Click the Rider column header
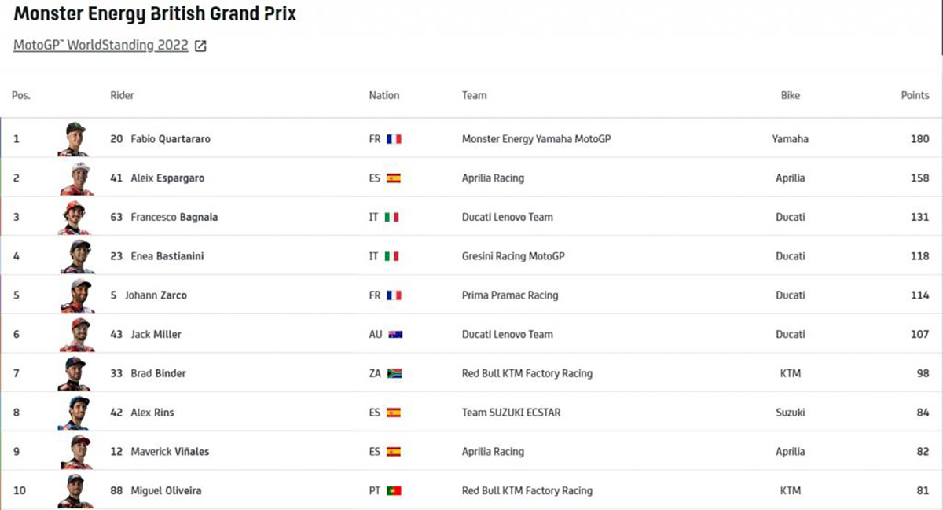 (x=122, y=96)
